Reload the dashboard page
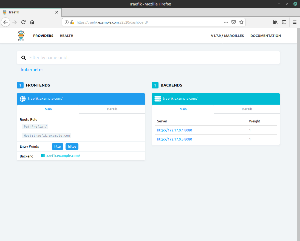 [23, 22]
